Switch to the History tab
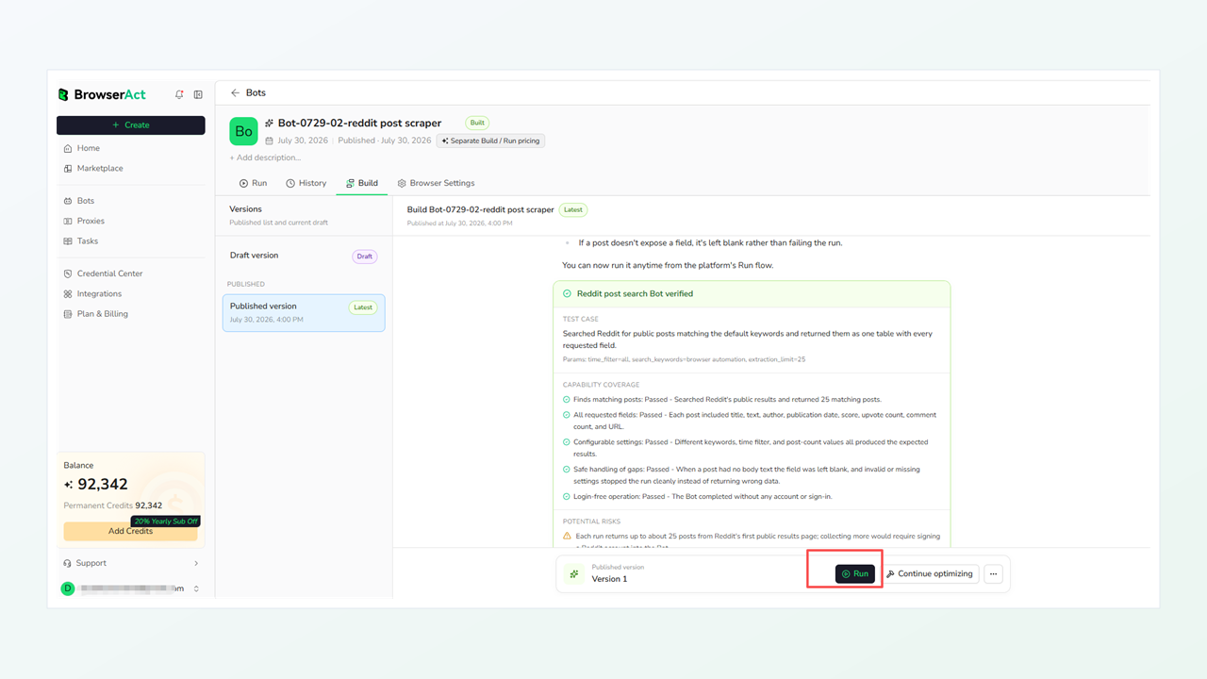The height and width of the screenshot is (679, 1207). point(306,183)
